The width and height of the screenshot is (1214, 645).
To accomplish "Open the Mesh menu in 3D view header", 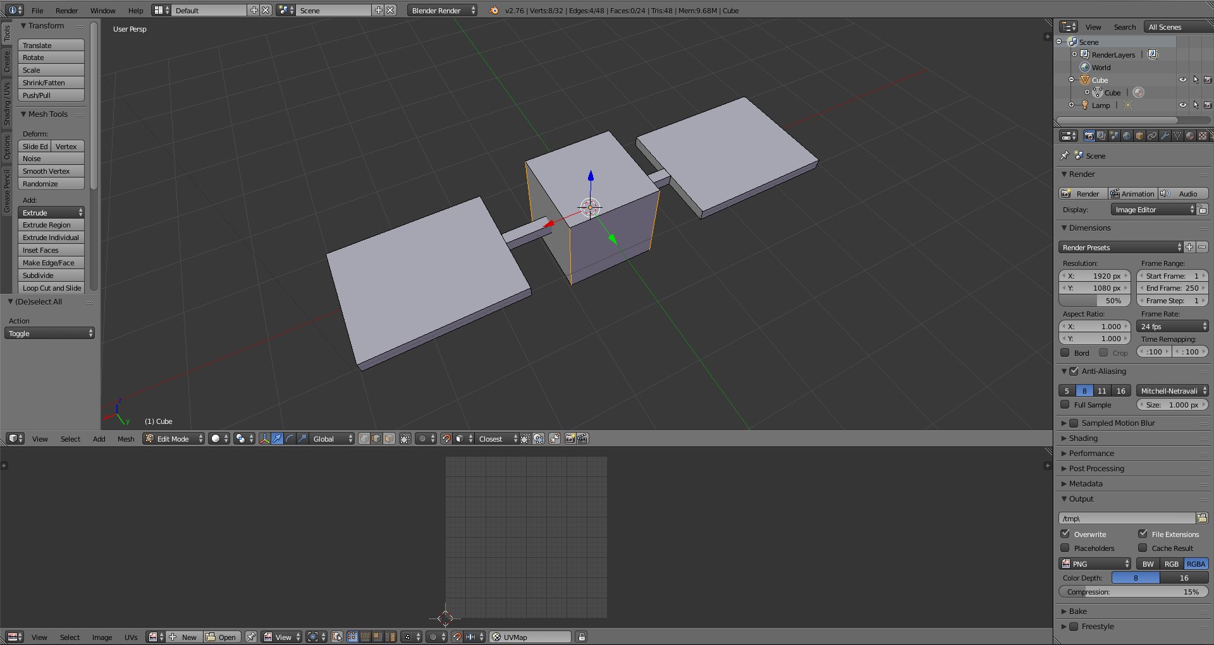I will 126,438.
